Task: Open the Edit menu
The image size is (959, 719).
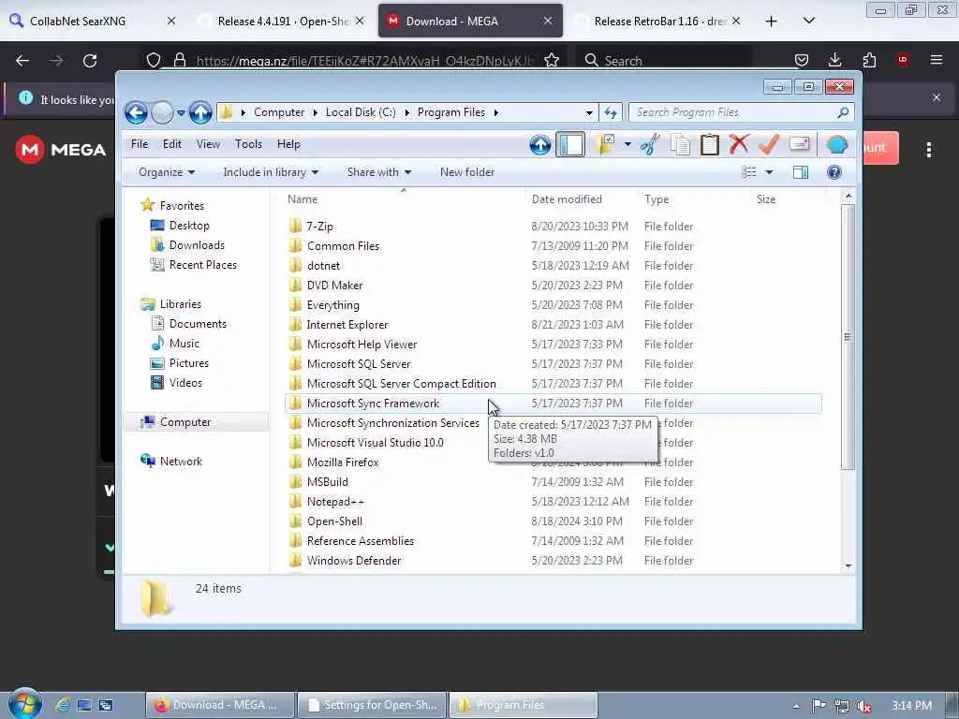Action: 172,144
